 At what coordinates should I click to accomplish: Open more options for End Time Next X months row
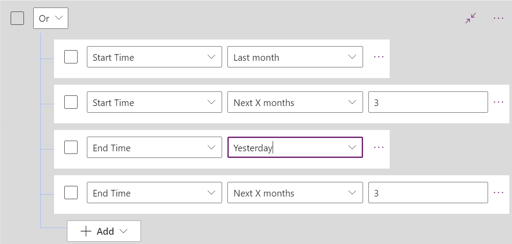[x=499, y=193]
